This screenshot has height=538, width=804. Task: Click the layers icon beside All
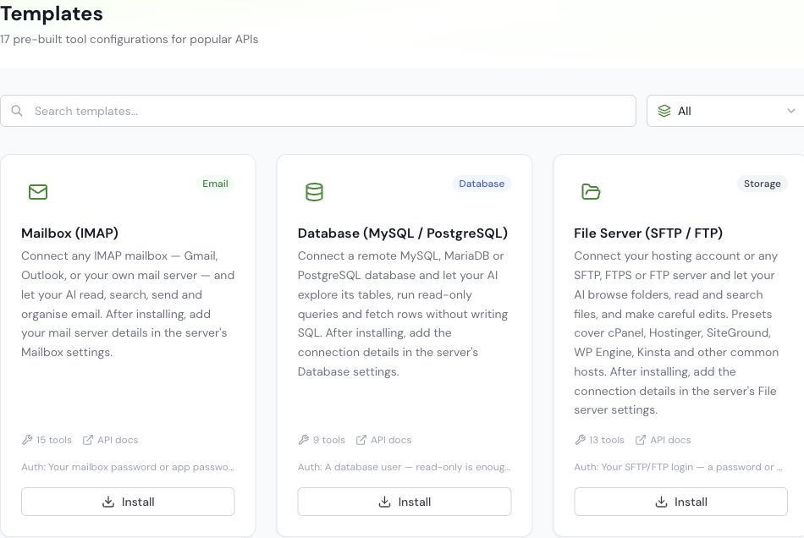click(664, 111)
